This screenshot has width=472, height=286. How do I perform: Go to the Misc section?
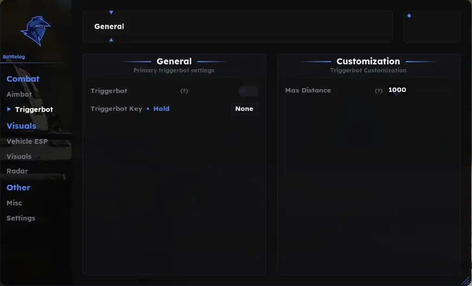tap(14, 203)
